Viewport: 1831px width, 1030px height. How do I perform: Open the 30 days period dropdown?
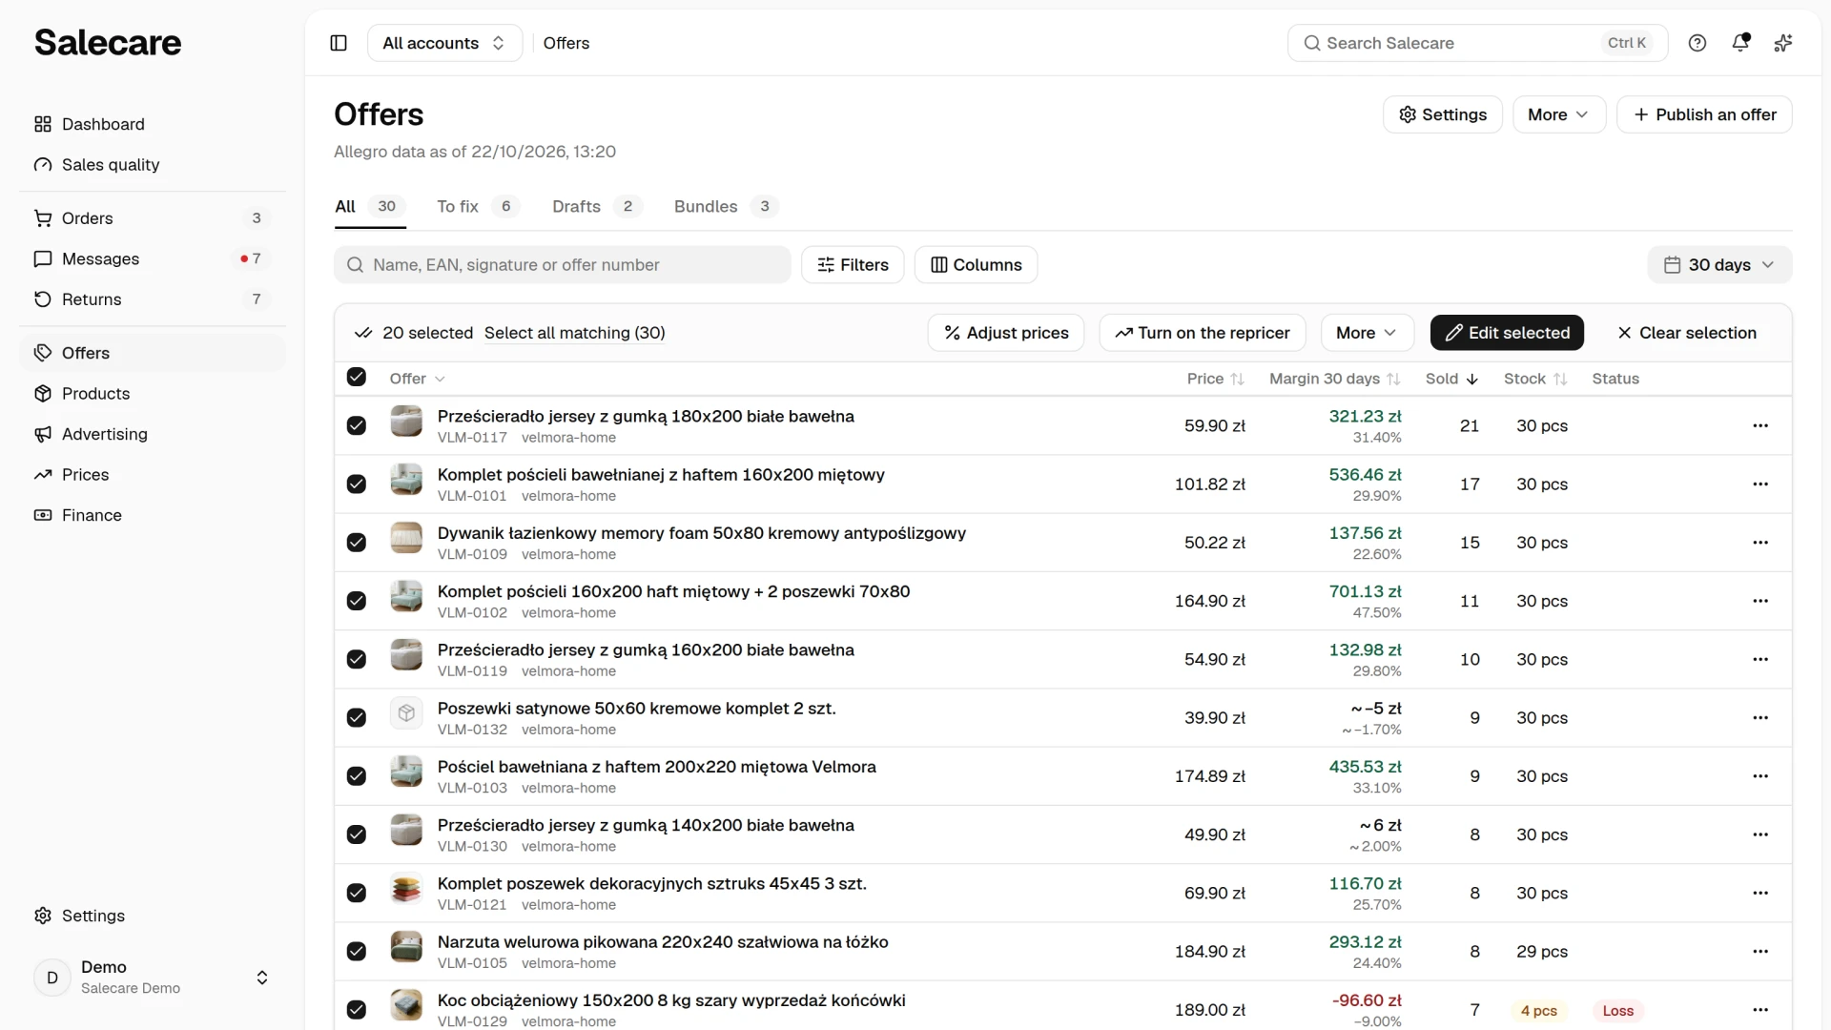(x=1719, y=265)
